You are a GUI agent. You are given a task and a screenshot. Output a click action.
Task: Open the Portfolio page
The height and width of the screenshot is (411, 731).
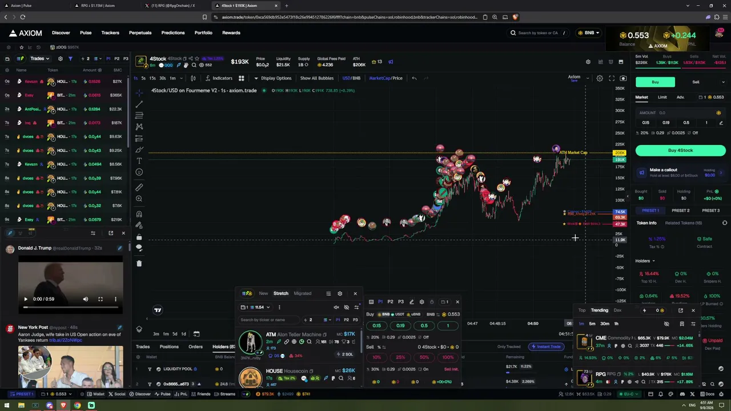(x=203, y=33)
